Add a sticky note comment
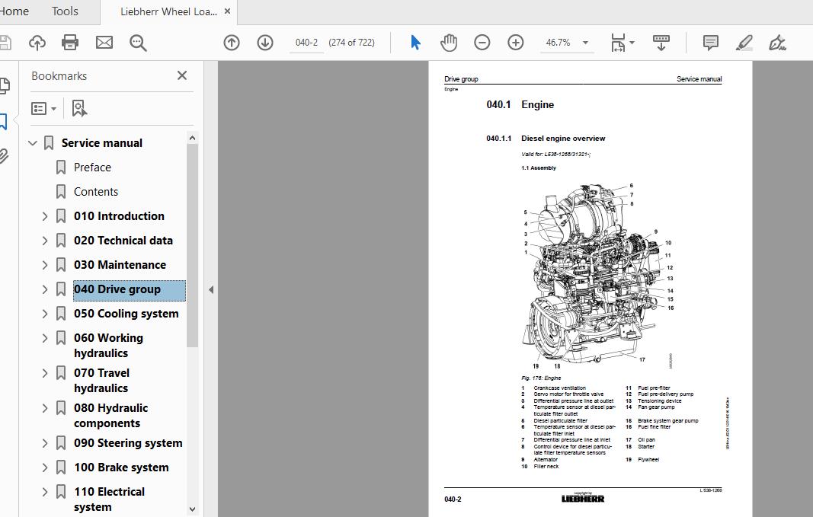This screenshot has width=813, height=517. (x=710, y=43)
